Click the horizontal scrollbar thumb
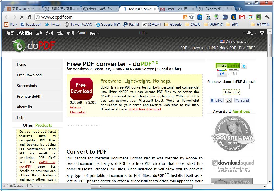274x191 pixels. pyautogui.click(x=142, y=186)
